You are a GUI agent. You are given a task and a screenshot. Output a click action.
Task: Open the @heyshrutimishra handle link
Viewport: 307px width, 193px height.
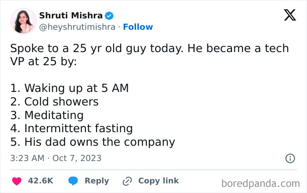click(x=77, y=27)
